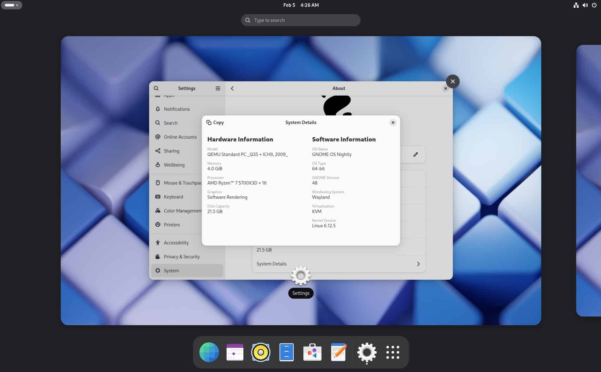Show the app grid
Image resolution: width=601 pixels, height=372 pixels.
(x=392, y=352)
